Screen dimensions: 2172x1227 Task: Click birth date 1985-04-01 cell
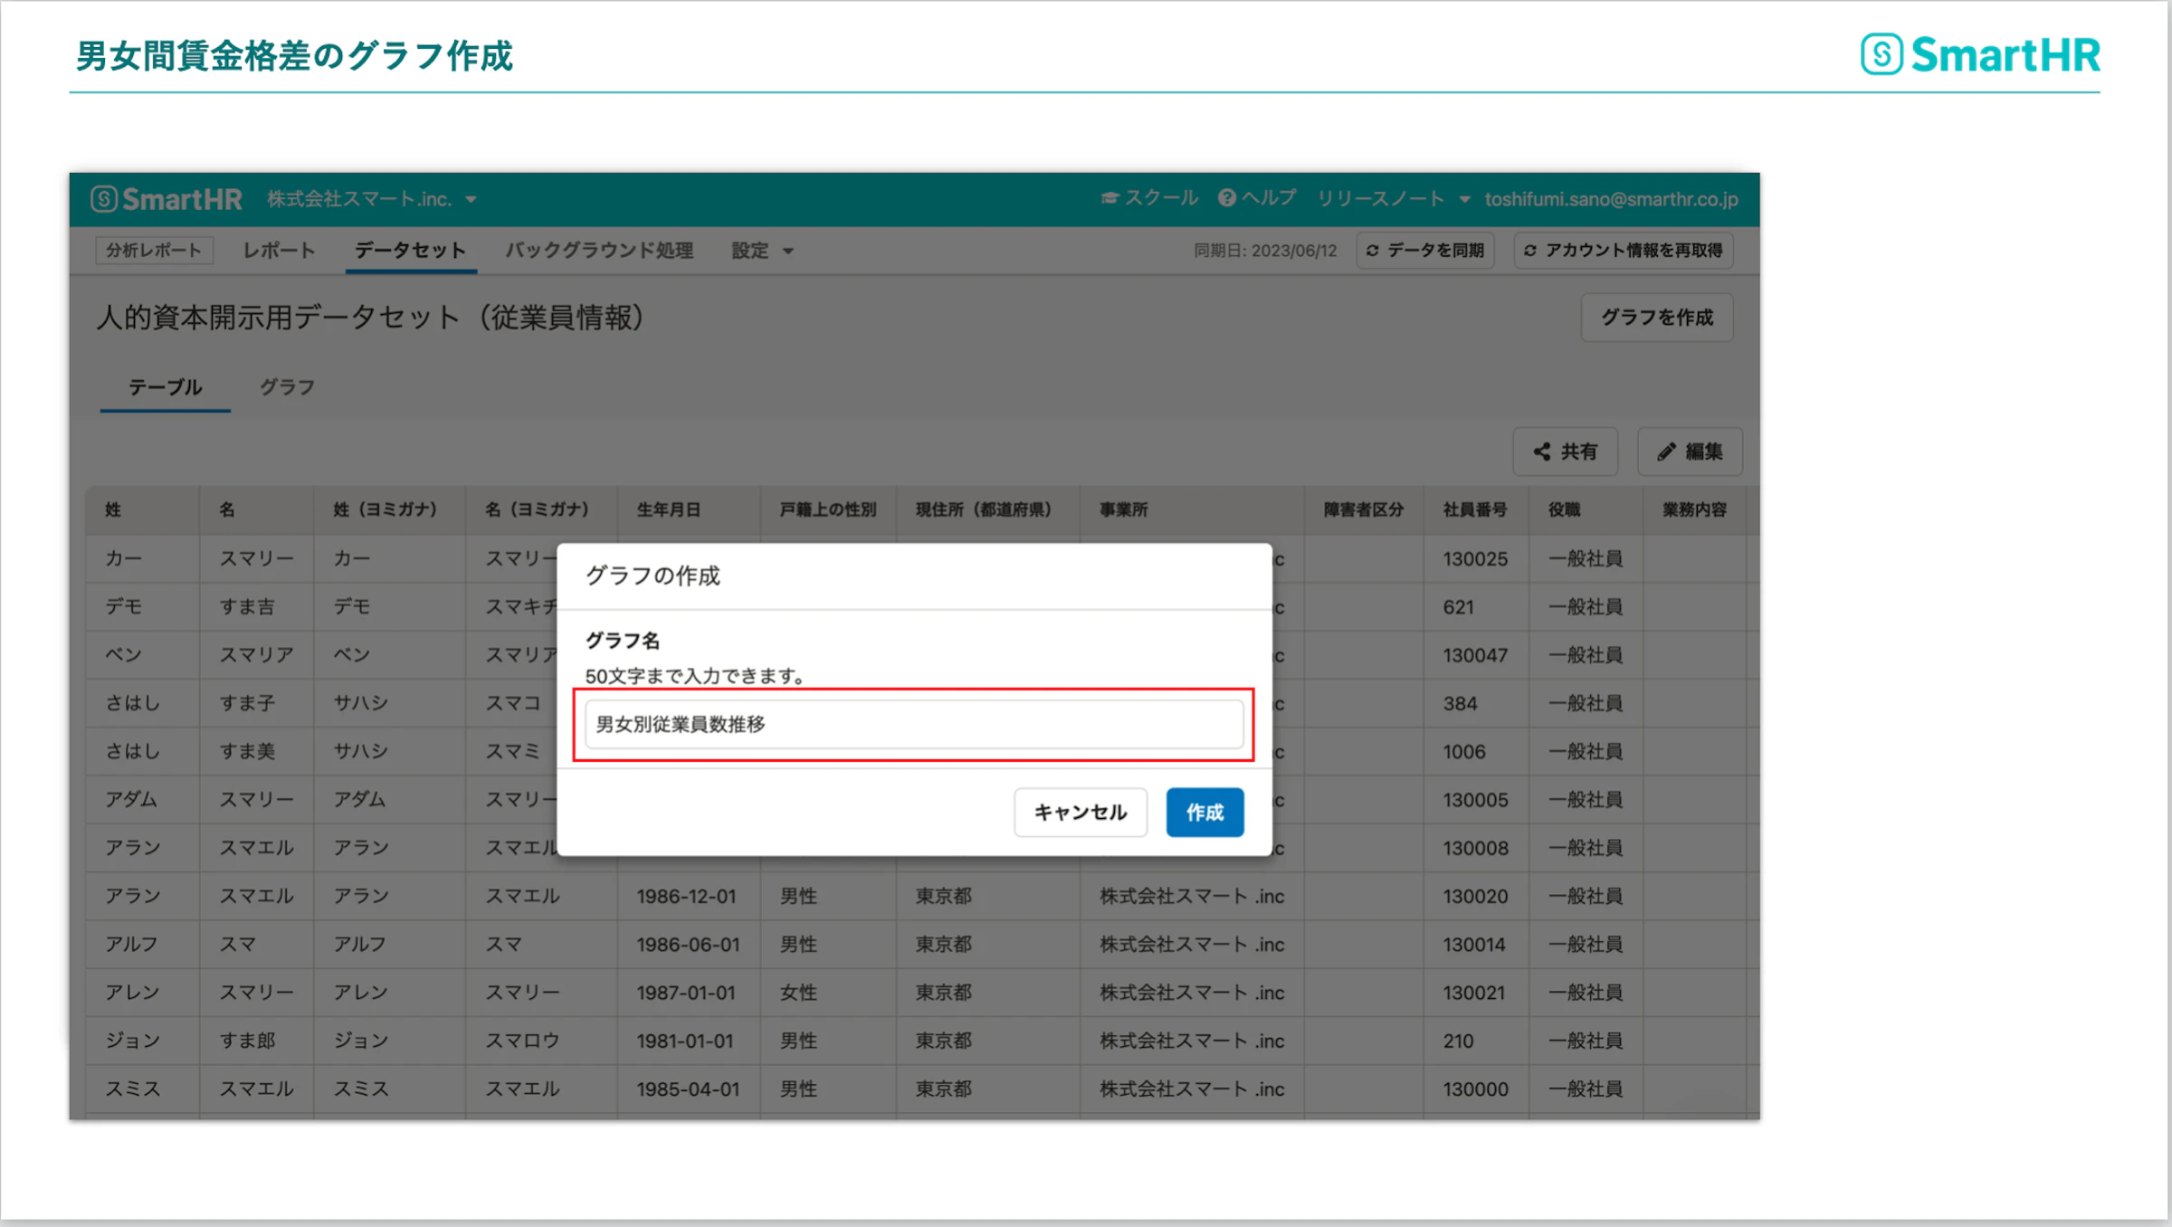(x=688, y=1089)
